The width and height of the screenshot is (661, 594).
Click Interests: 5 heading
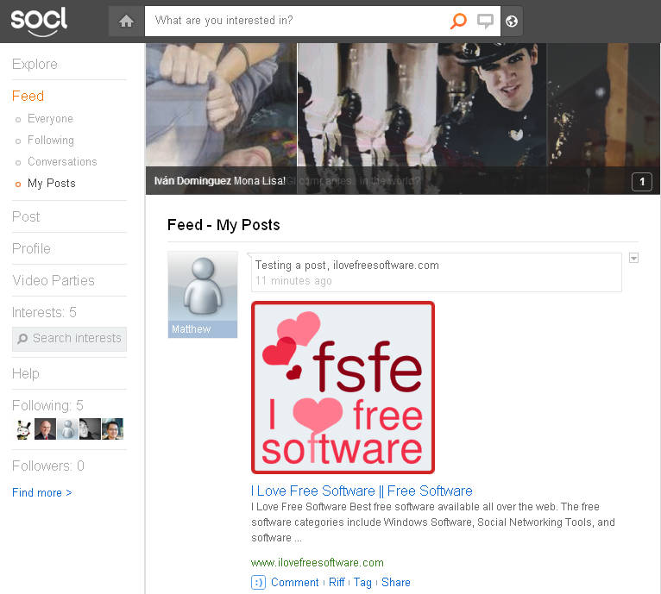(44, 313)
